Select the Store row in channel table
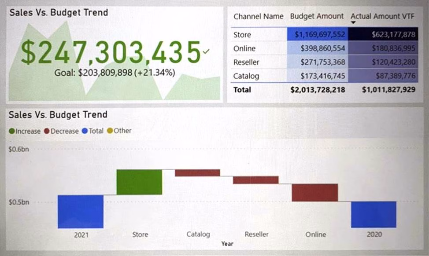Viewport: 429px width, 256px height. 242,35
